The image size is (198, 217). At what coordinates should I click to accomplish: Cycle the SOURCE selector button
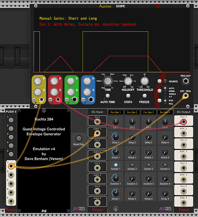point(160,81)
